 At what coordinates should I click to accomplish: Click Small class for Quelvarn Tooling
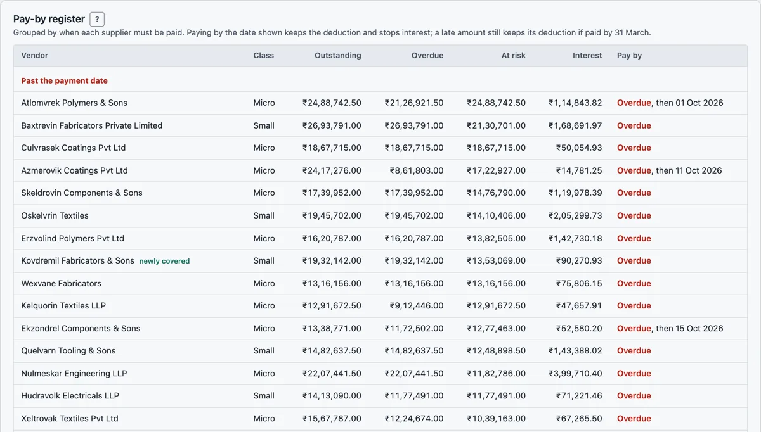[x=264, y=350]
